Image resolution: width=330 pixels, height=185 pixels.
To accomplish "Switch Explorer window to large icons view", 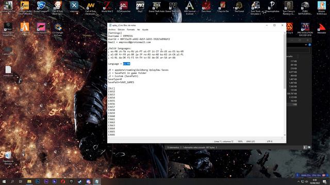I will (309, 147).
